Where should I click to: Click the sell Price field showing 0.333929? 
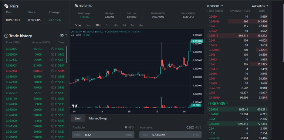pos(170,135)
